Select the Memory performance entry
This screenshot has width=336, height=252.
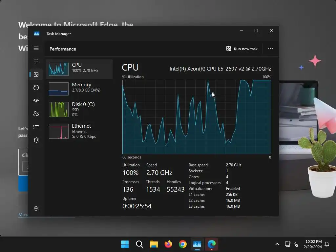pyautogui.click(x=79, y=89)
